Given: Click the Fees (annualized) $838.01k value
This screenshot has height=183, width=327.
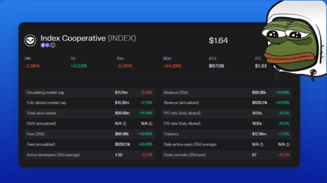Looking at the screenshot, I should pyautogui.click(x=122, y=145).
